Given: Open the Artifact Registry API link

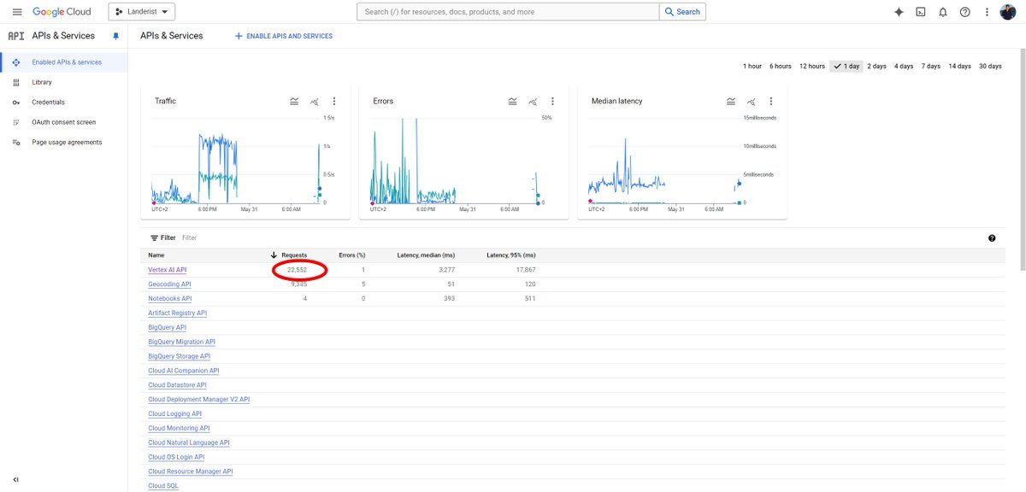Looking at the screenshot, I should tap(177, 313).
